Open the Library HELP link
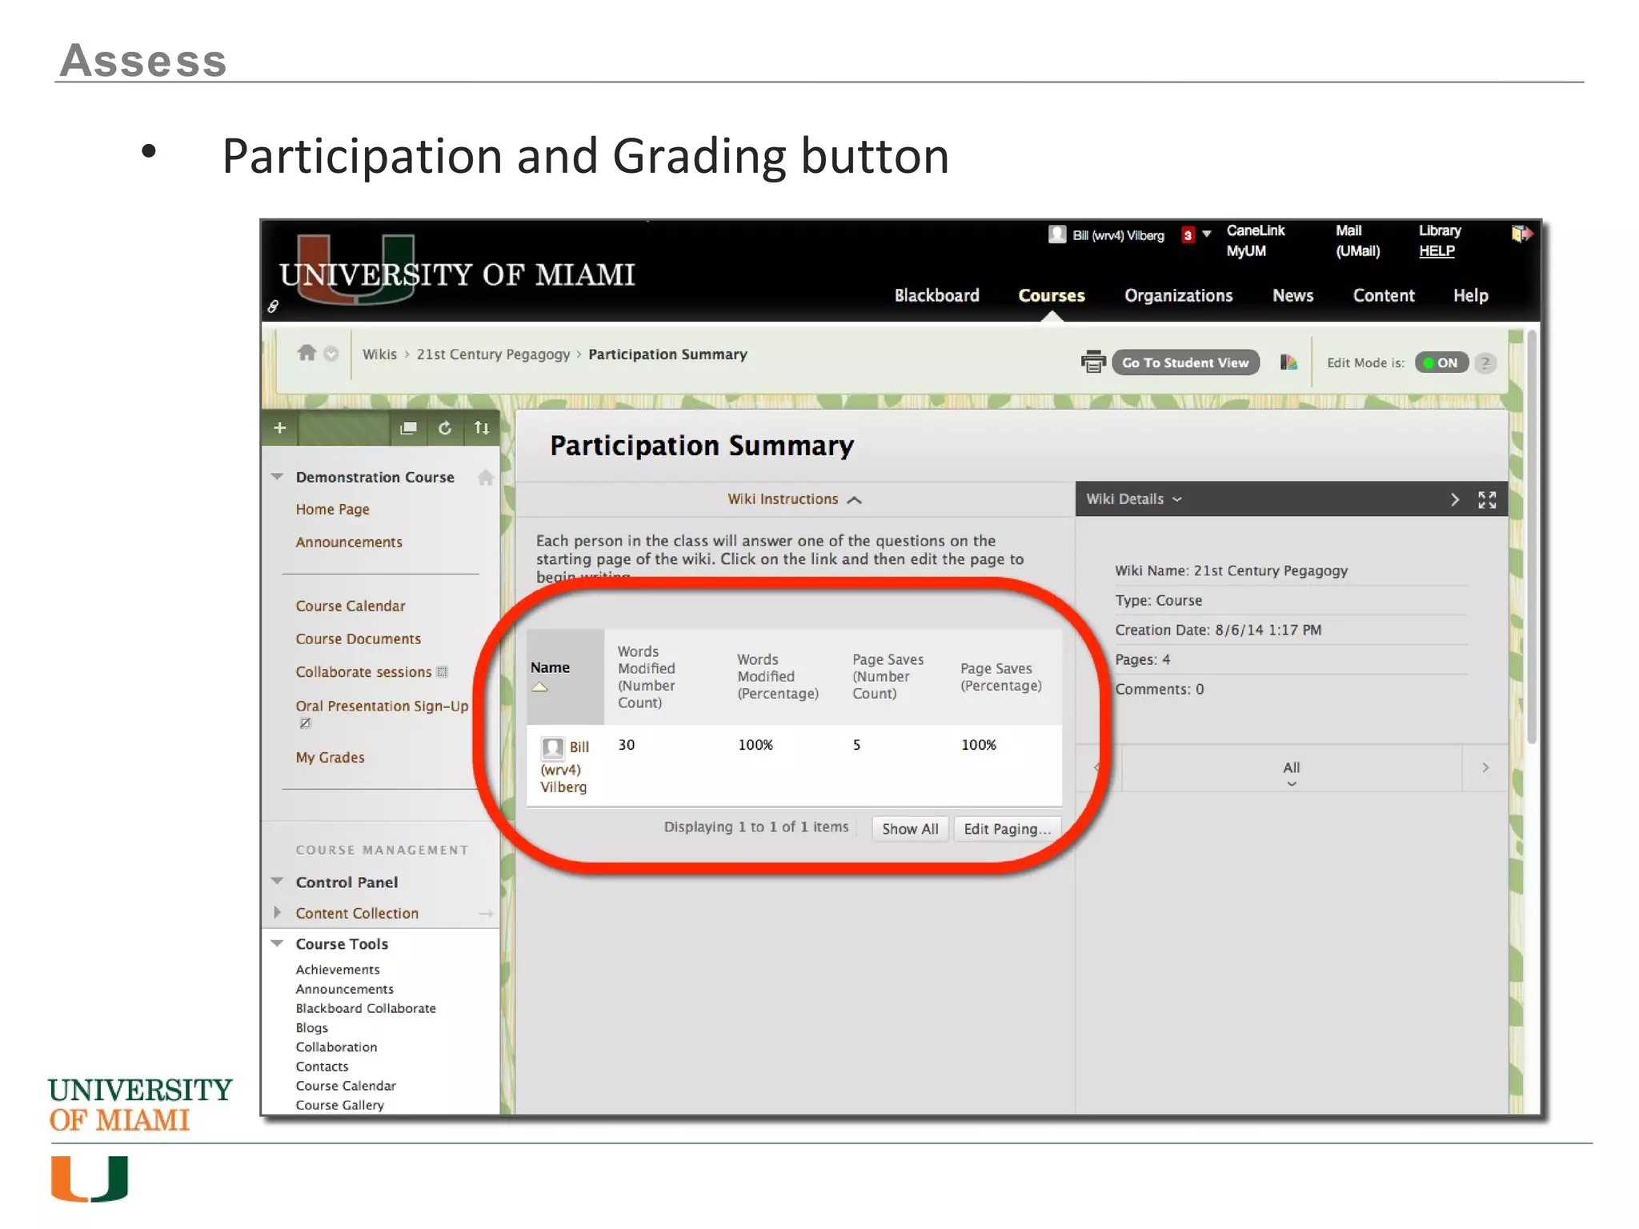 click(x=1439, y=241)
